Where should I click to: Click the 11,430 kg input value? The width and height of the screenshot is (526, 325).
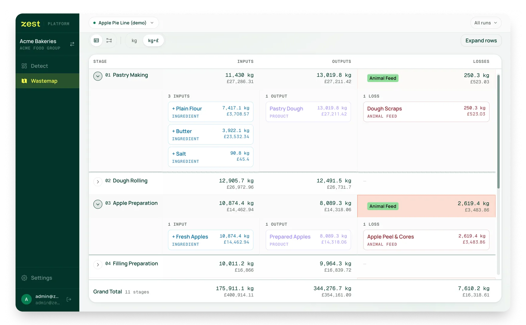click(x=239, y=75)
